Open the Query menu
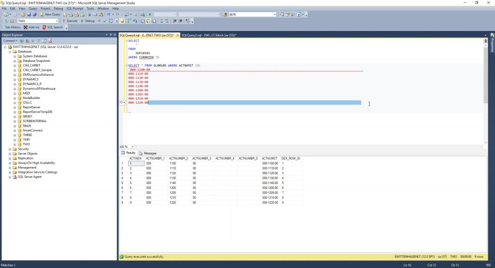 (x=33, y=8)
